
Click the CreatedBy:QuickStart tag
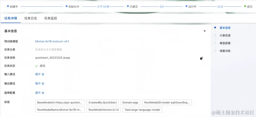point(103,103)
